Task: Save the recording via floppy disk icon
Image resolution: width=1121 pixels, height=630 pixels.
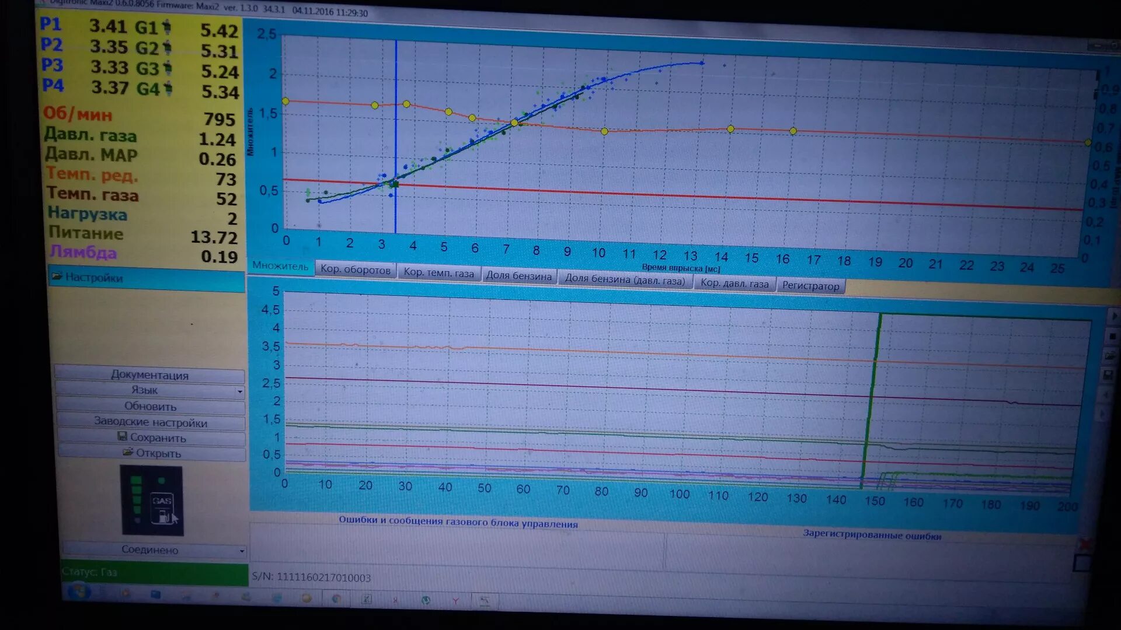Action: pos(1108,376)
